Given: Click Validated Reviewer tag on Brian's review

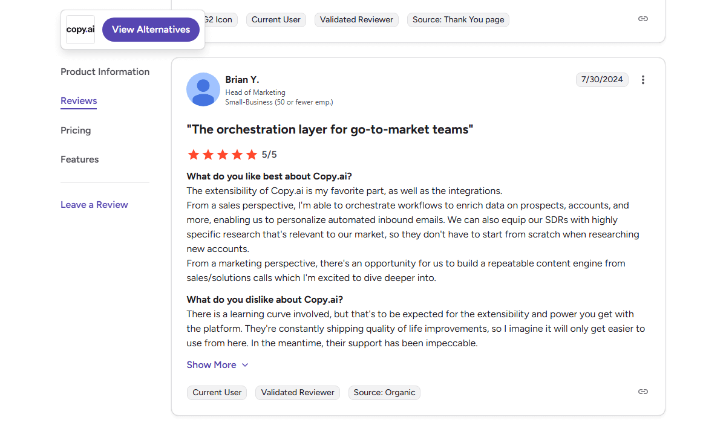Looking at the screenshot, I should 298,393.
